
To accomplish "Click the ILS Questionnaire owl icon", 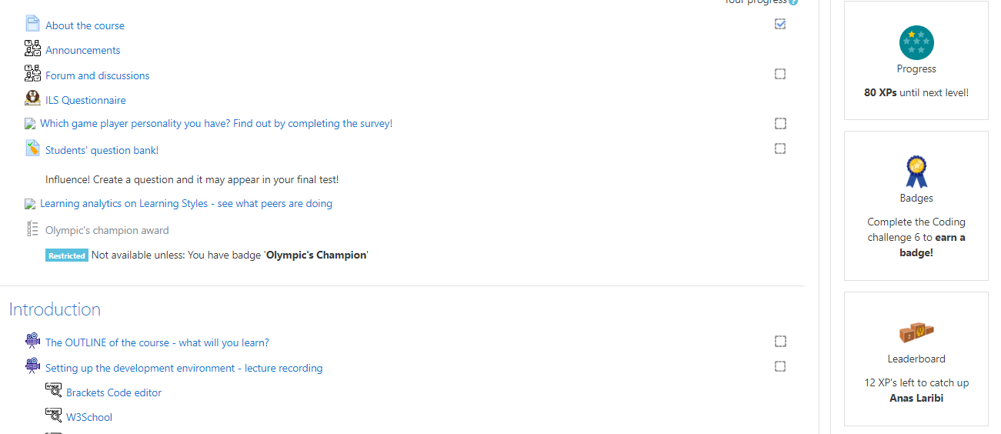I will click(x=32, y=98).
